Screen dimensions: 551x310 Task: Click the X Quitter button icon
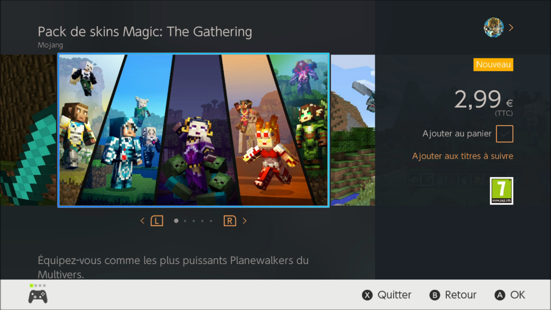[367, 295]
